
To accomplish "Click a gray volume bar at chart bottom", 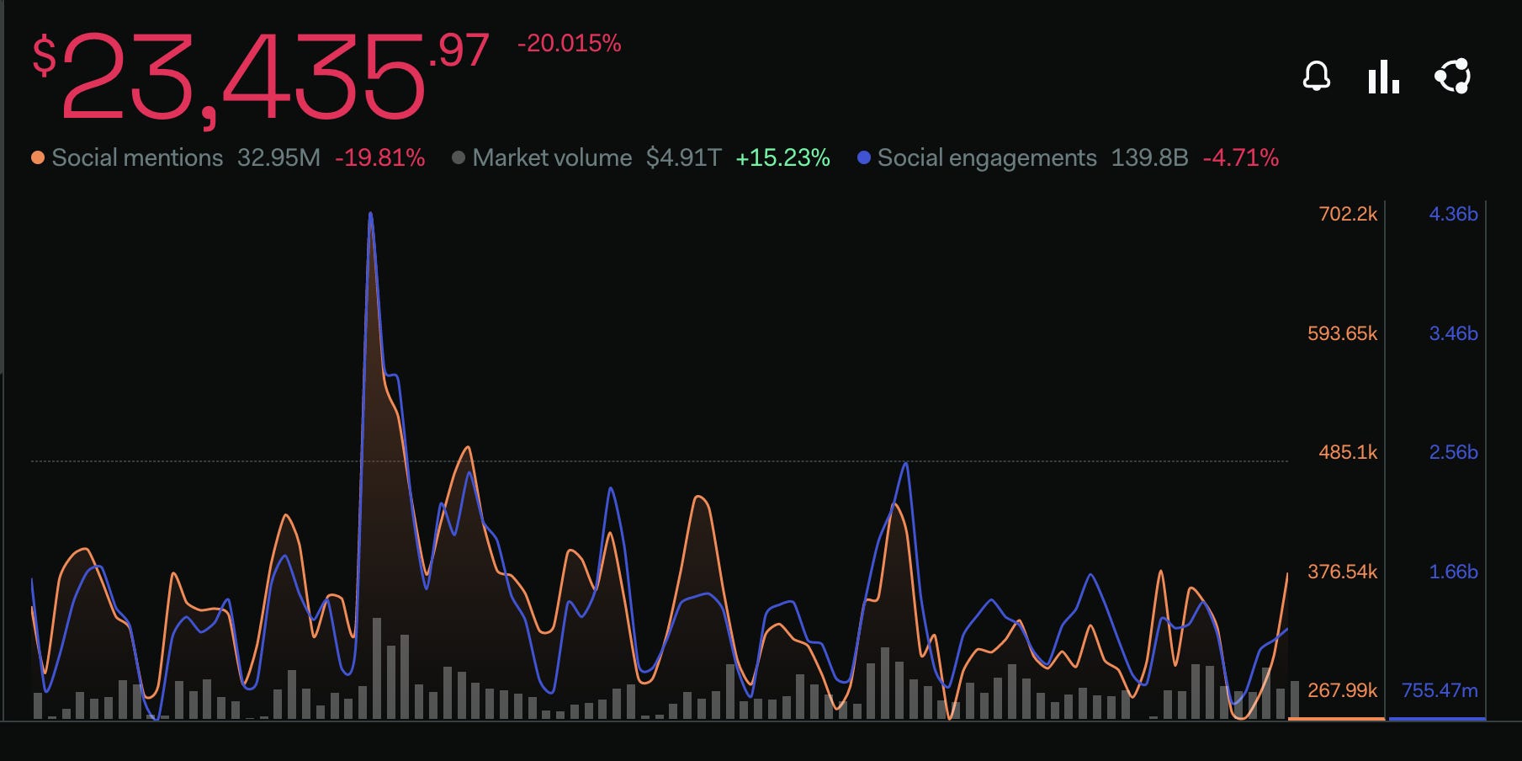I will pyautogui.click(x=376, y=673).
